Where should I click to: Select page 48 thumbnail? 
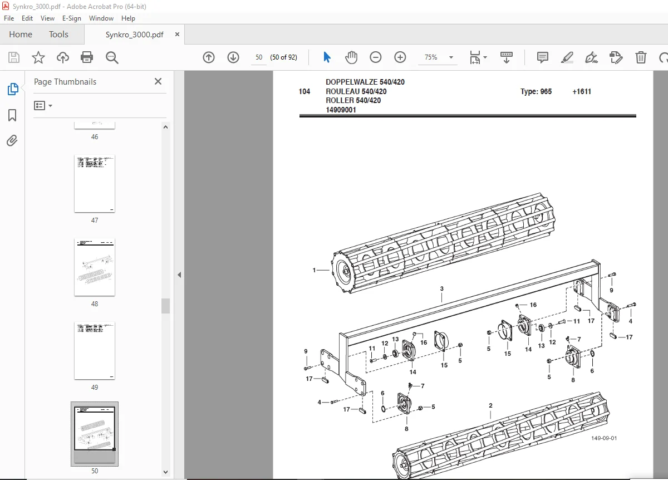pos(95,267)
